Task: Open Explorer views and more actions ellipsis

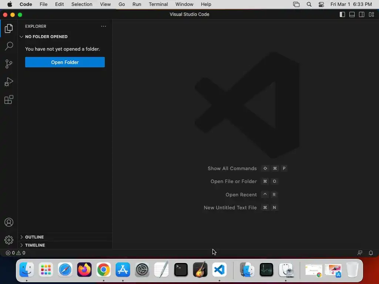Action: (x=104, y=26)
